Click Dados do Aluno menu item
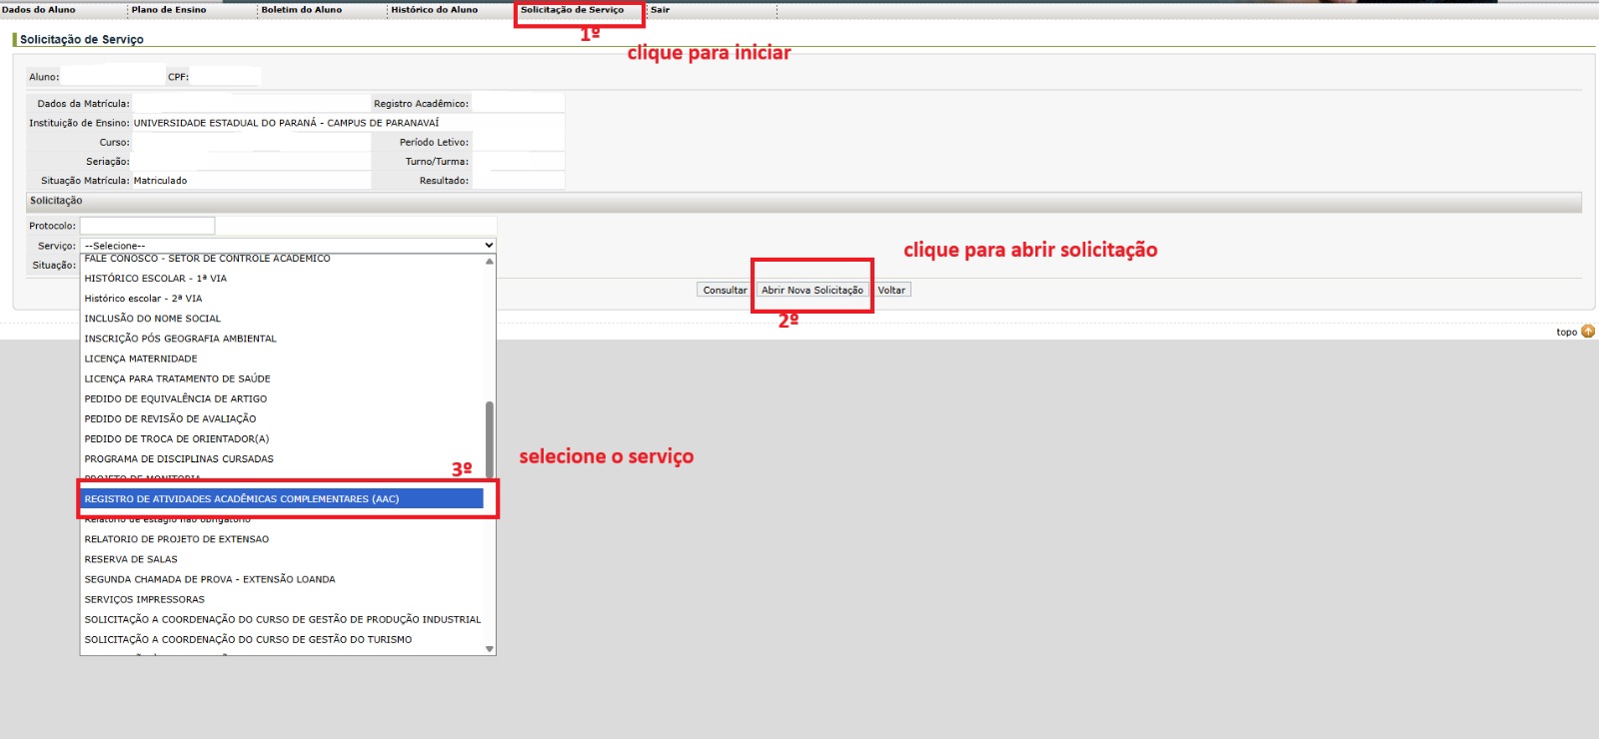This screenshot has width=1599, height=739. [39, 10]
